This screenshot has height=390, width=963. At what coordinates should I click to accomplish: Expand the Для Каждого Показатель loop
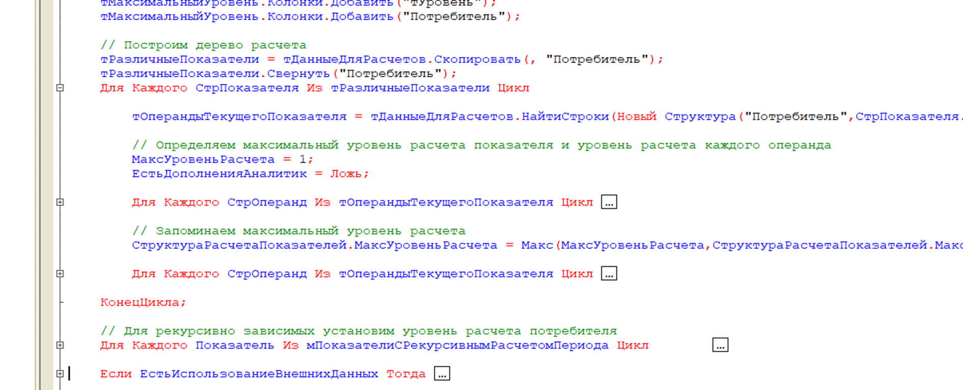click(x=60, y=345)
